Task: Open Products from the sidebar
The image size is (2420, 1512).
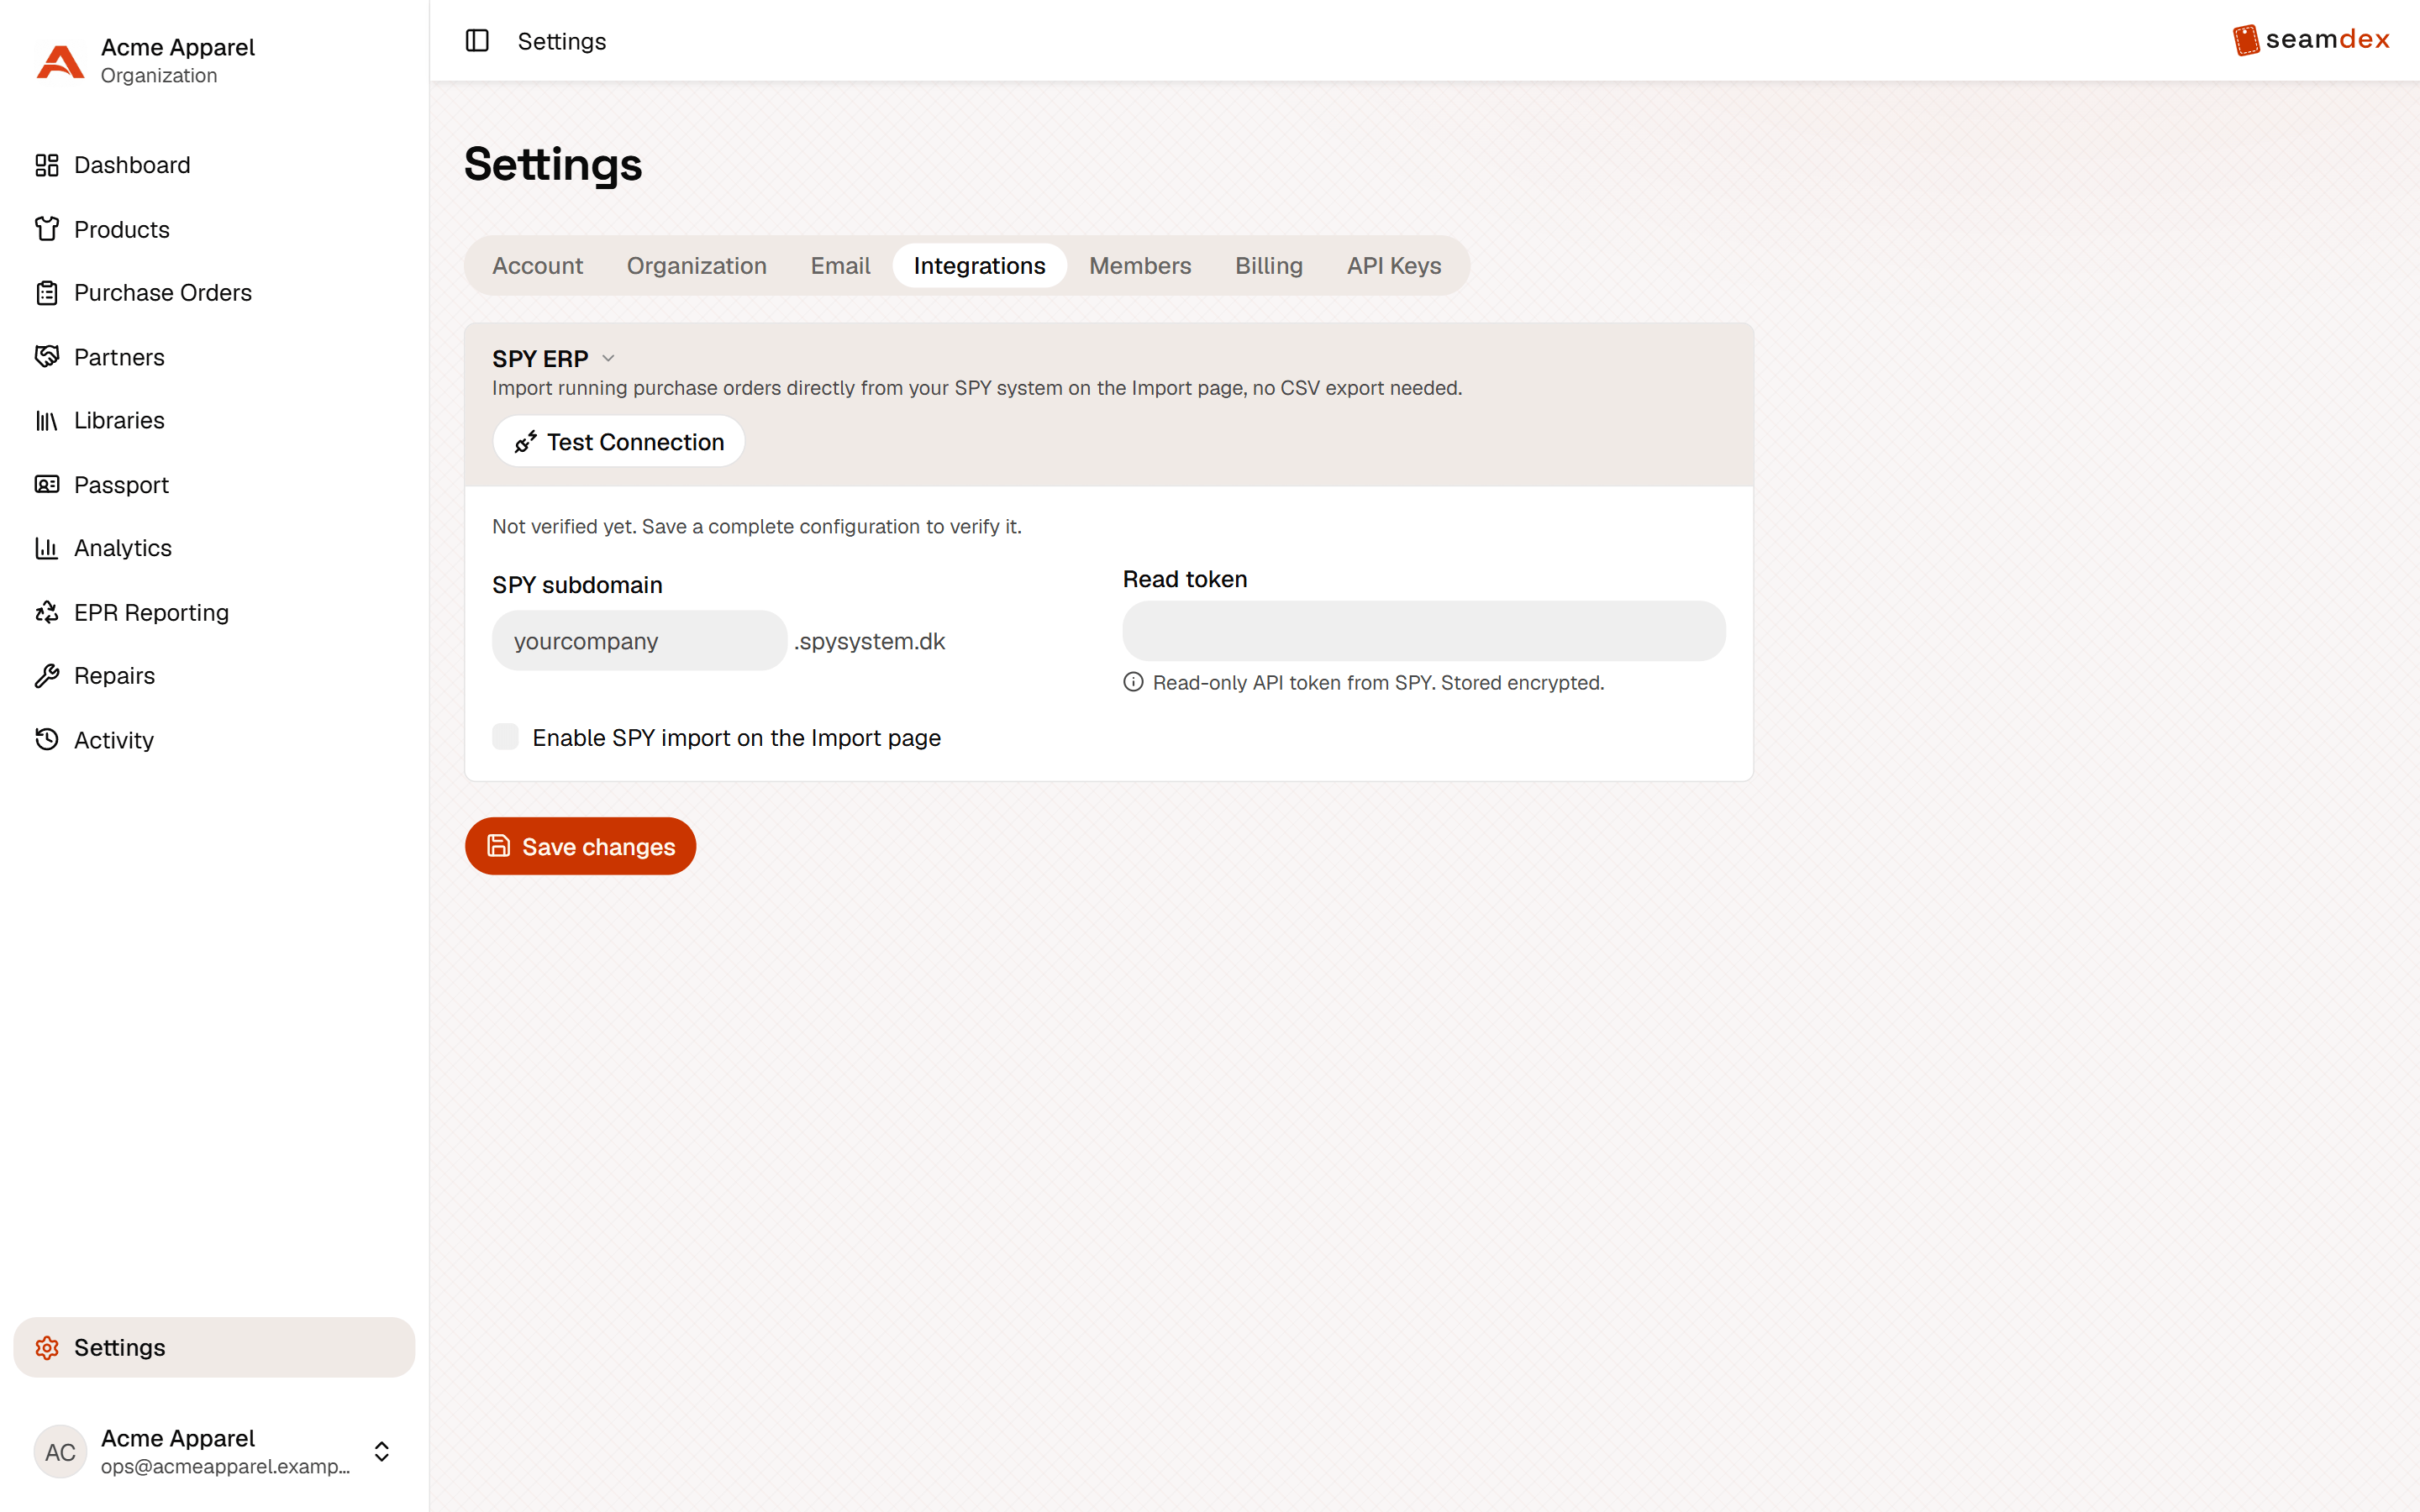Action: tap(214, 229)
